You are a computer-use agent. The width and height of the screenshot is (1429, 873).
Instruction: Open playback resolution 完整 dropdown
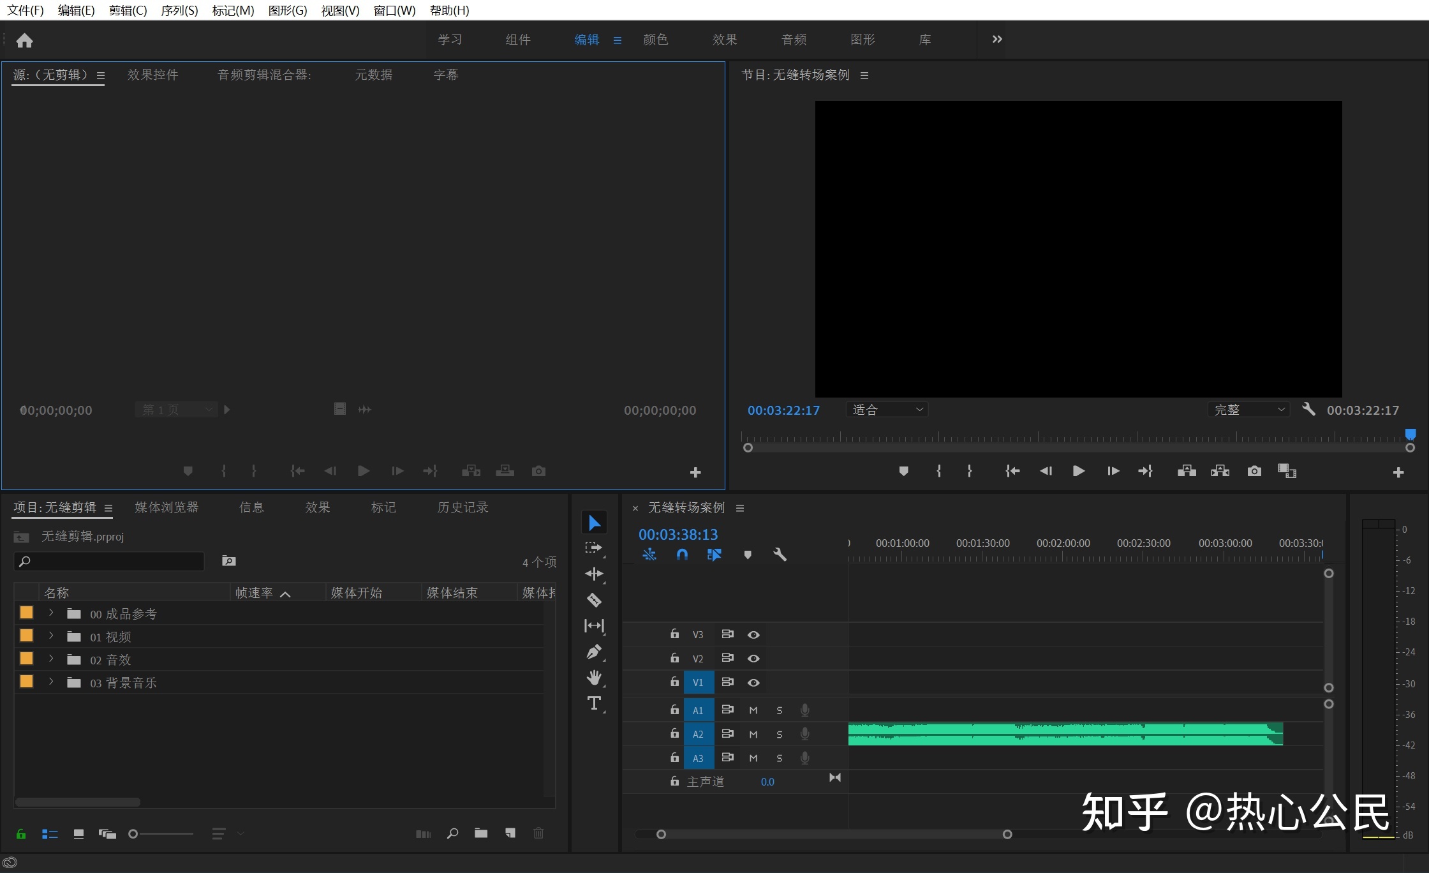point(1248,410)
